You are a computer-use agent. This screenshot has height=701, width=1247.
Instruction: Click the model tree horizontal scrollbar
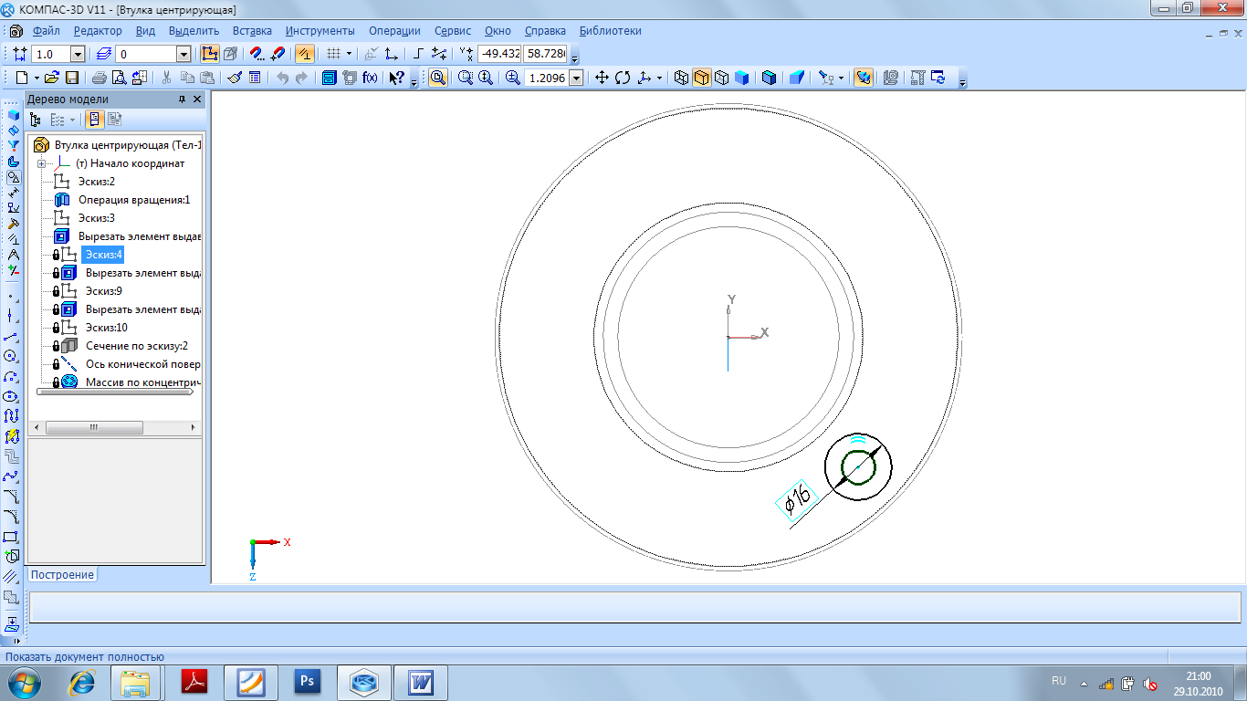(113, 427)
